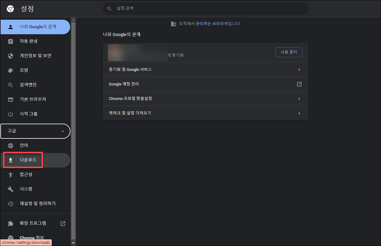Click the sidebar vertical scrollbar thumb
This screenshot has width=381, height=246.
73,130
